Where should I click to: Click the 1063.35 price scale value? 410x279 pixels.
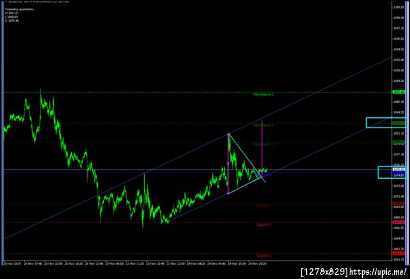point(398,249)
